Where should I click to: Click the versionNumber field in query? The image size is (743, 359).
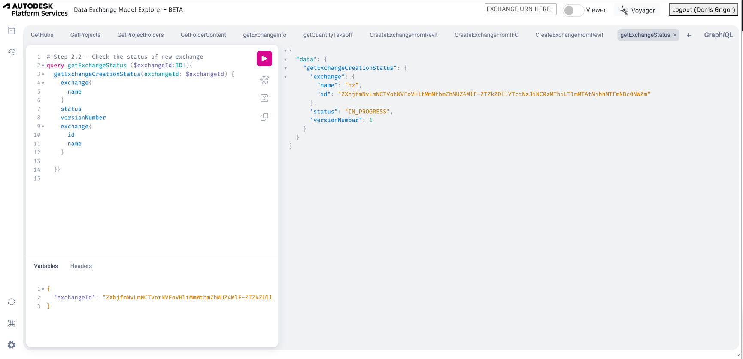(x=83, y=118)
